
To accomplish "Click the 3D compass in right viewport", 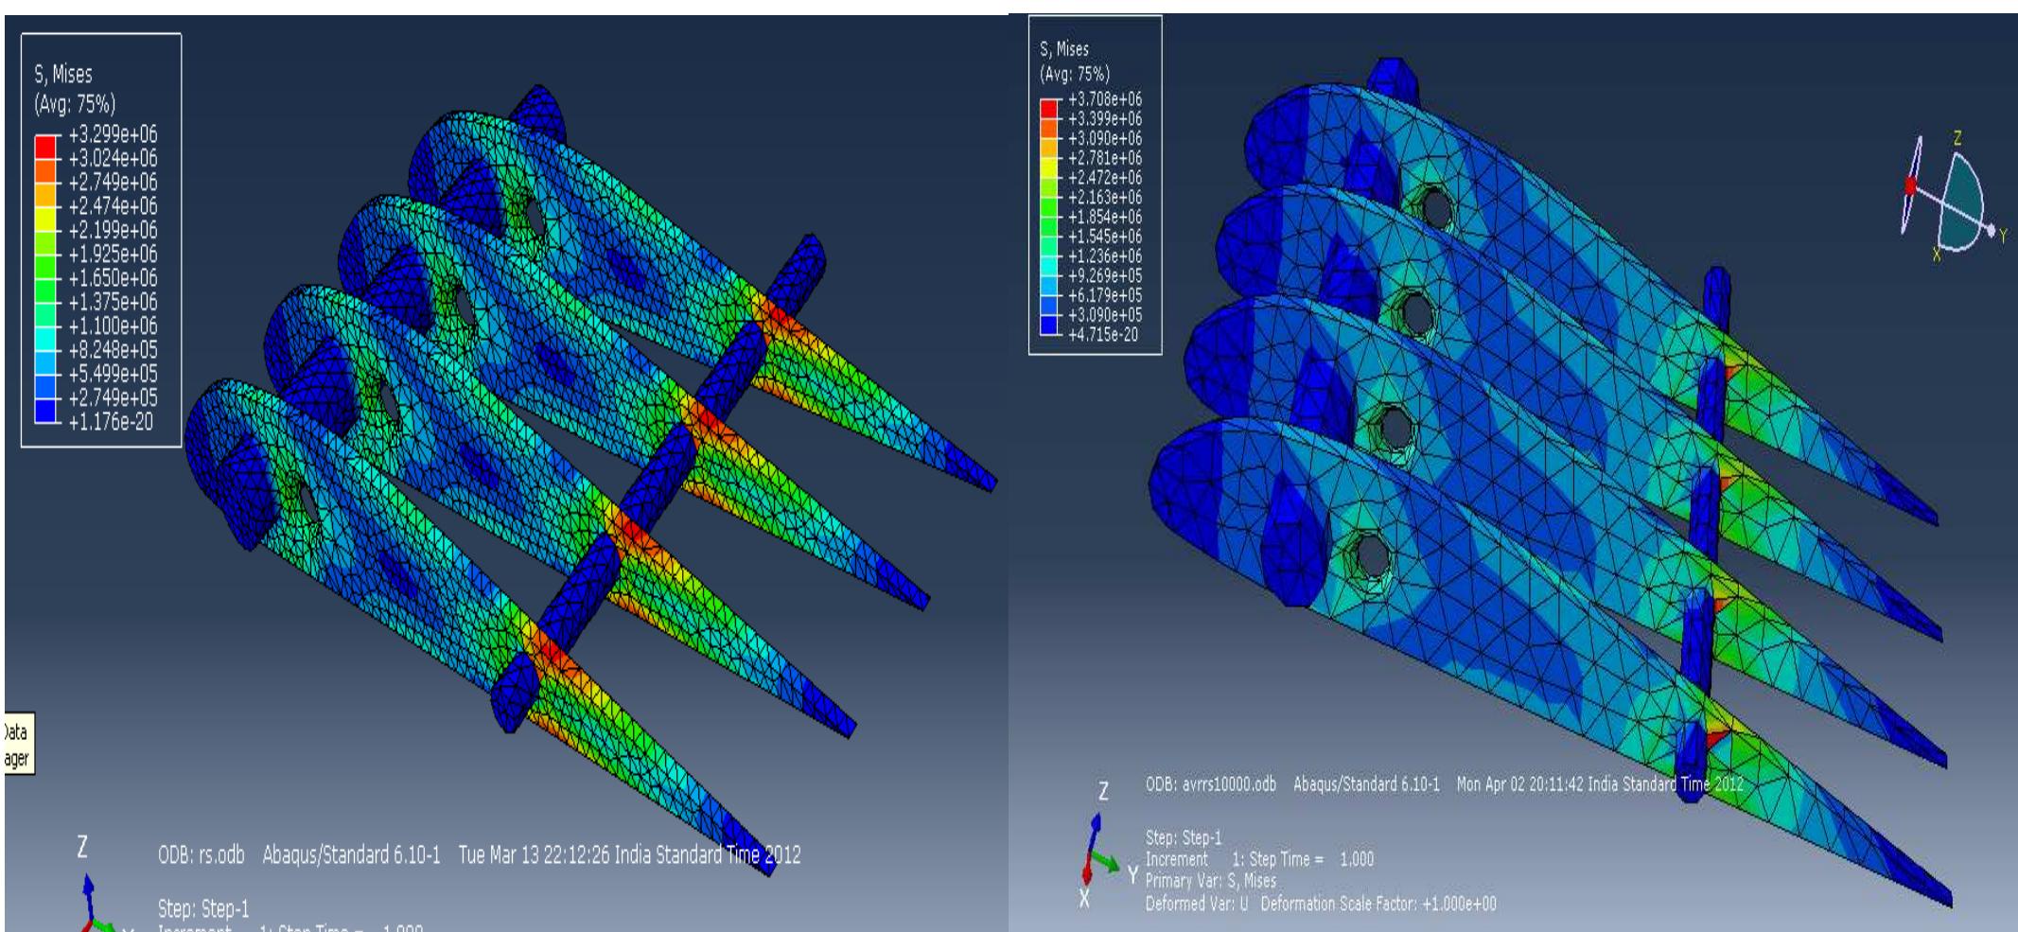I will click(x=1952, y=196).
